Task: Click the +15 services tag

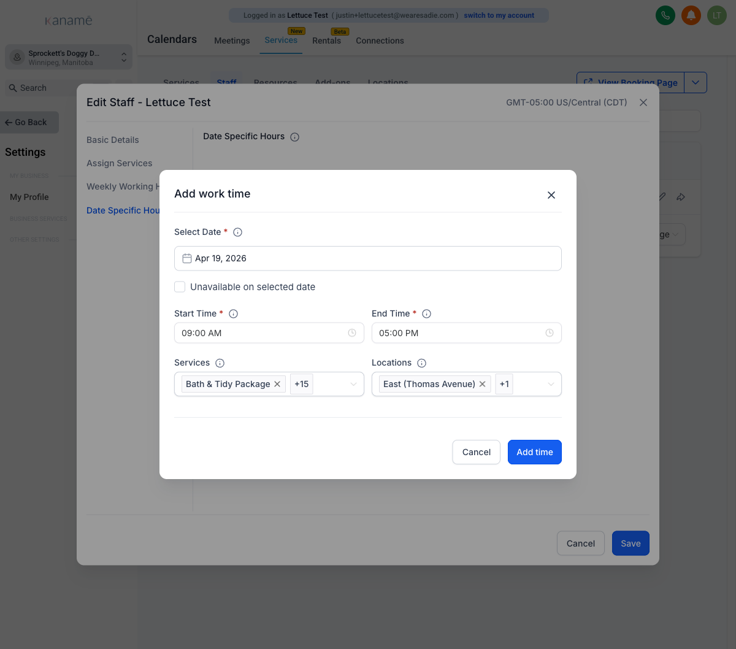Action: click(x=302, y=384)
